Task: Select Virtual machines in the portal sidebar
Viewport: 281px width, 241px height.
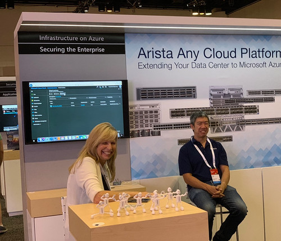Action: [37, 115]
